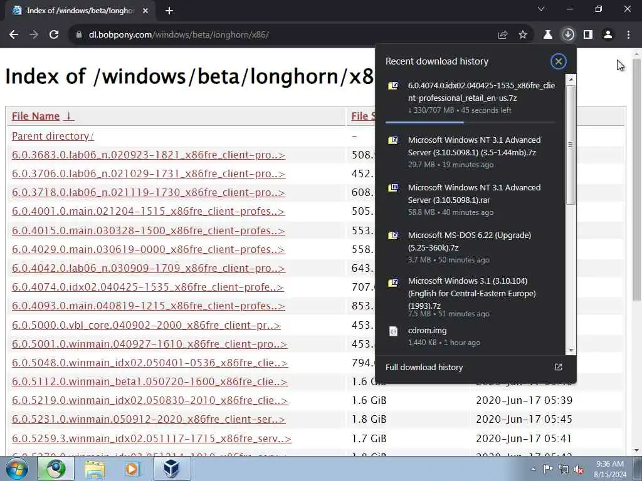Click the 6.0.4074 download progress bar
This screenshot has height=481, width=642.
tap(470, 122)
